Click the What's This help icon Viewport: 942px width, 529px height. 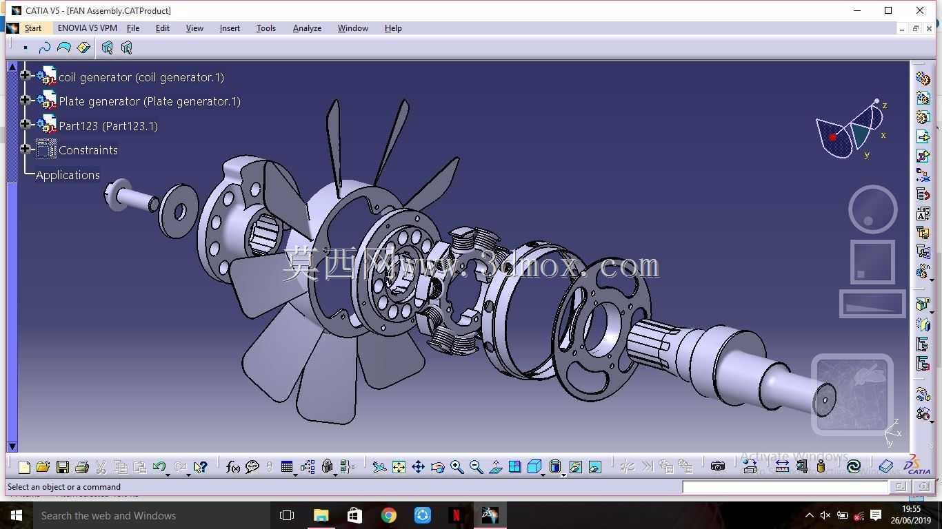point(200,467)
